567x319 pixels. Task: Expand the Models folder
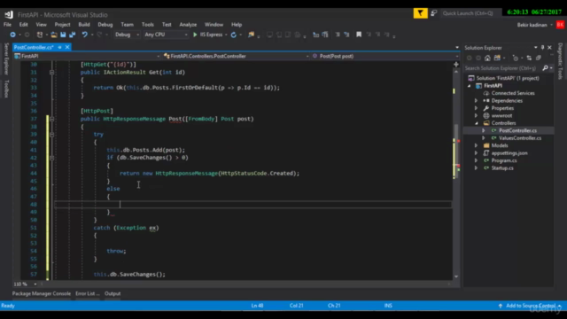pos(477,145)
